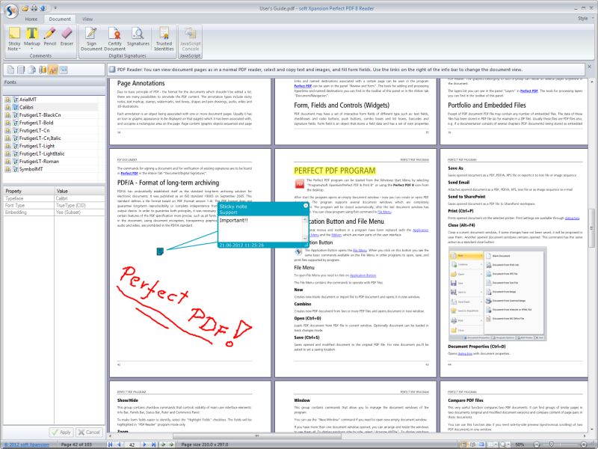Click the sticky note text area "Important!!"
598x449 pixels.
[261, 229]
